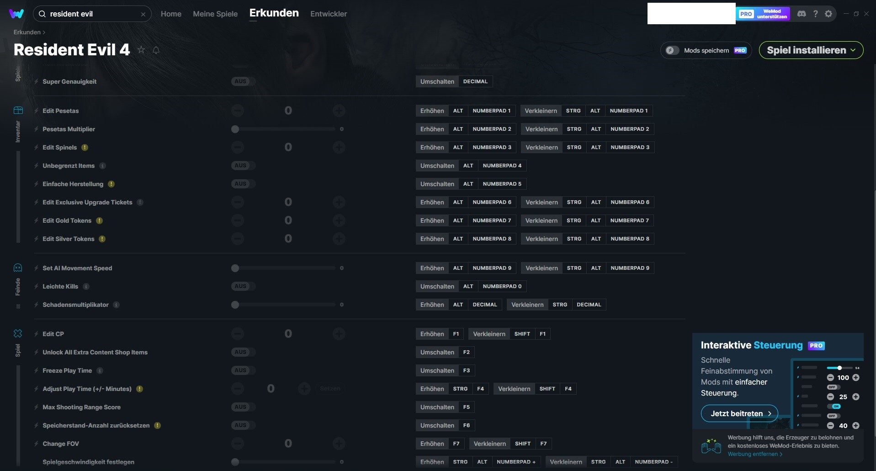Screen dimensions: 876x471
Task: Open the Erkunden tab
Action: 274,13
